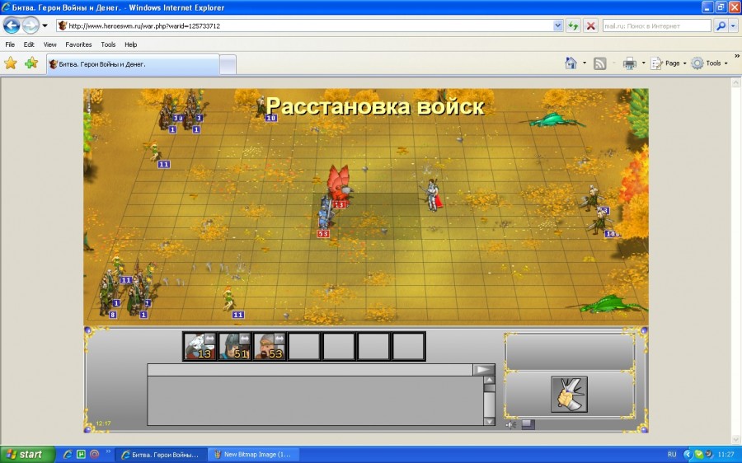
Task: Click the Home icon in the command bar
Action: coord(571,63)
